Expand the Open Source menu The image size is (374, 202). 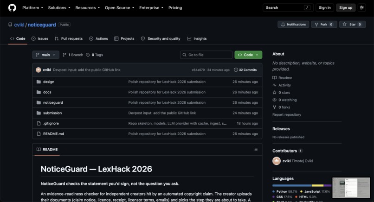[x=120, y=7]
